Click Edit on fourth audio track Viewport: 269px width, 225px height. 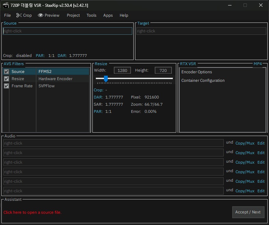click(x=261, y=172)
